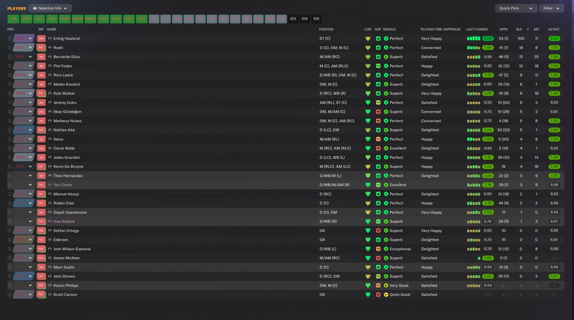Click Nathan Aké's Hol info badge
This screenshot has height=320, width=574.
point(41,130)
